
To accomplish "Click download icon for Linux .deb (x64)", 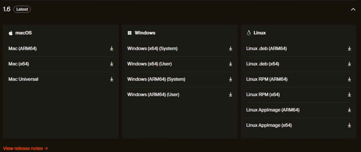I will tap(349, 64).
